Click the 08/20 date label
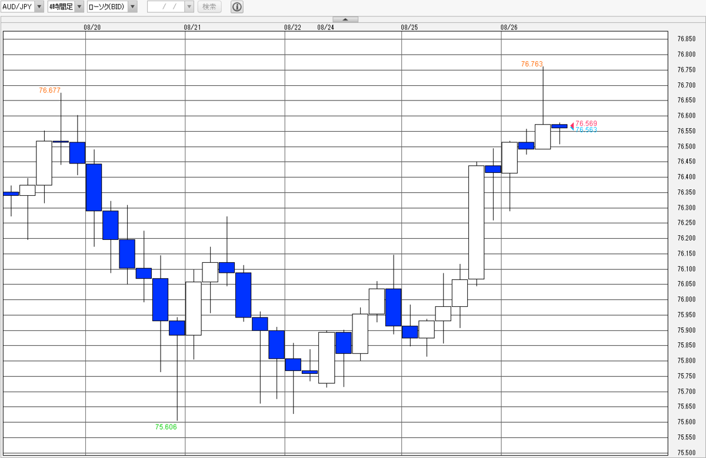 tap(93, 27)
